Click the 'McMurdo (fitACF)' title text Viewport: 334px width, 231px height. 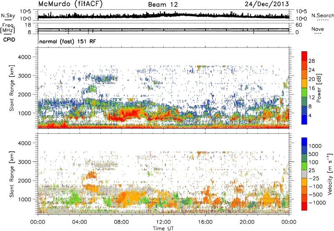pyautogui.click(x=70, y=4)
